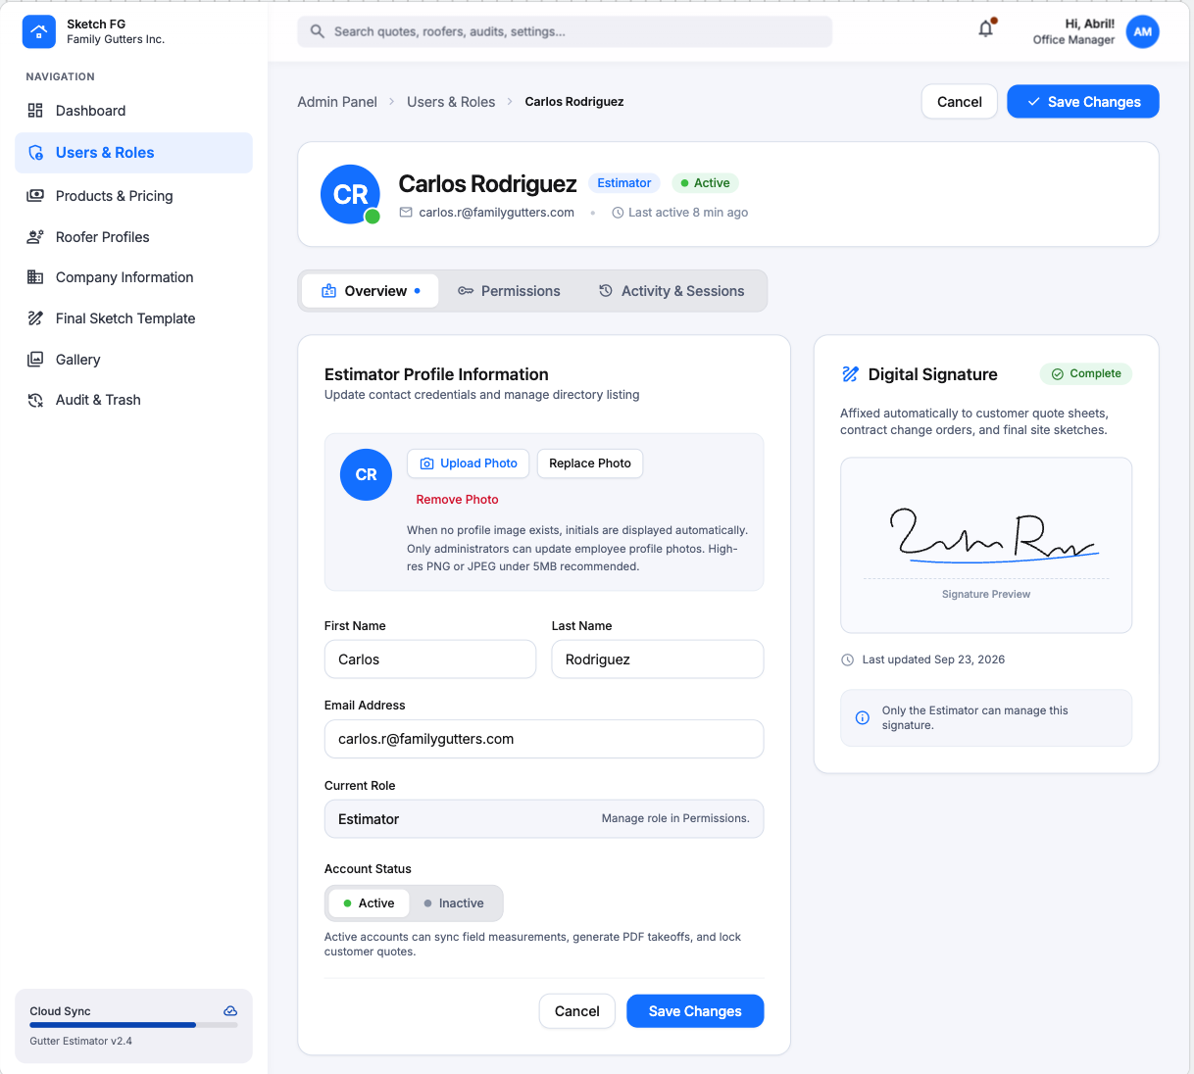Click the search magnifier icon
The image size is (1194, 1074).
[318, 31]
